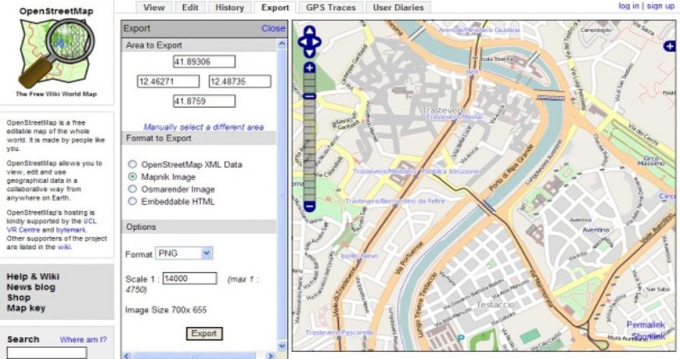Open the News blog link

point(31,287)
